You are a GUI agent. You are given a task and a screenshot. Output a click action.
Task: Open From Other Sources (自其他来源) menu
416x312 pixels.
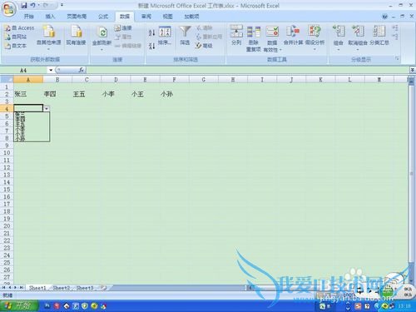(49, 38)
